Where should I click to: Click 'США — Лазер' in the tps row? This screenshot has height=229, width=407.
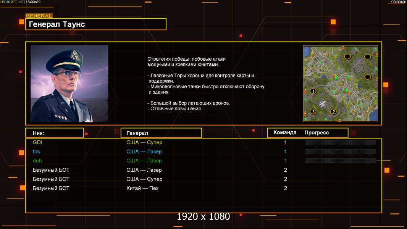[144, 152]
